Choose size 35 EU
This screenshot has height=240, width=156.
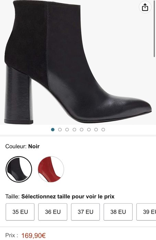(20, 212)
